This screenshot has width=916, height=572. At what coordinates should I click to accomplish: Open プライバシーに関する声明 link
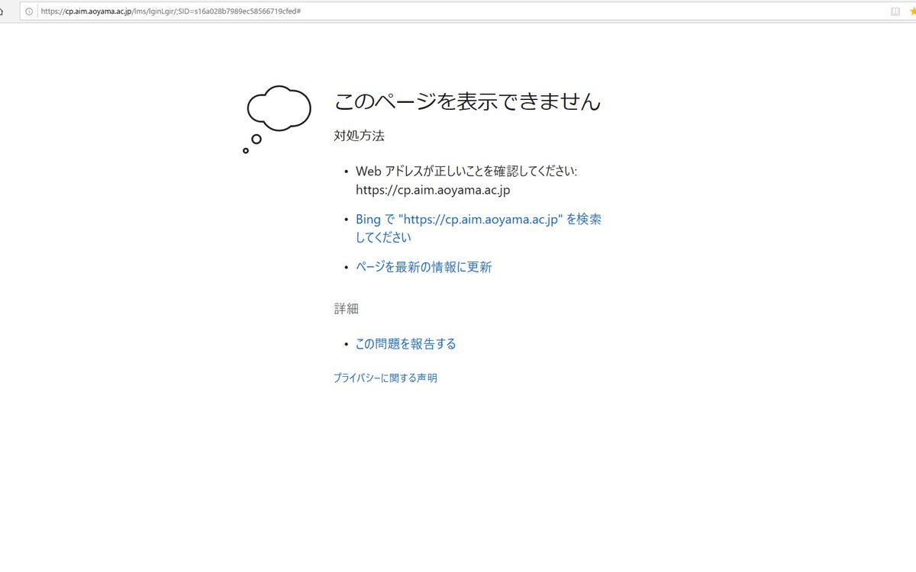click(385, 378)
